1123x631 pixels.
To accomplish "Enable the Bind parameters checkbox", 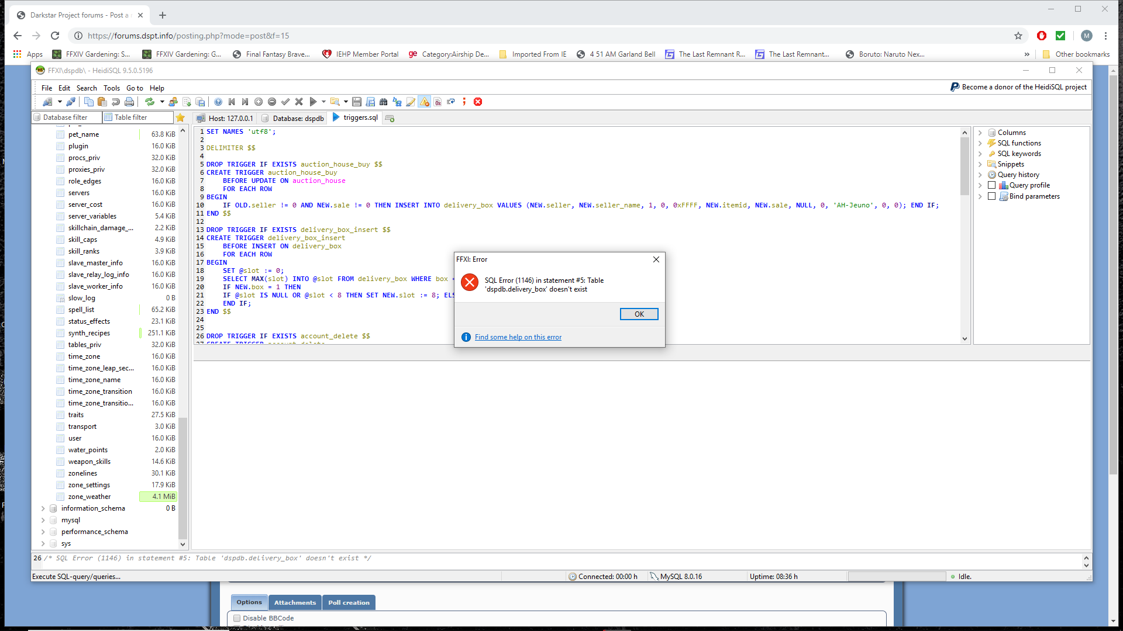I will coord(991,196).
